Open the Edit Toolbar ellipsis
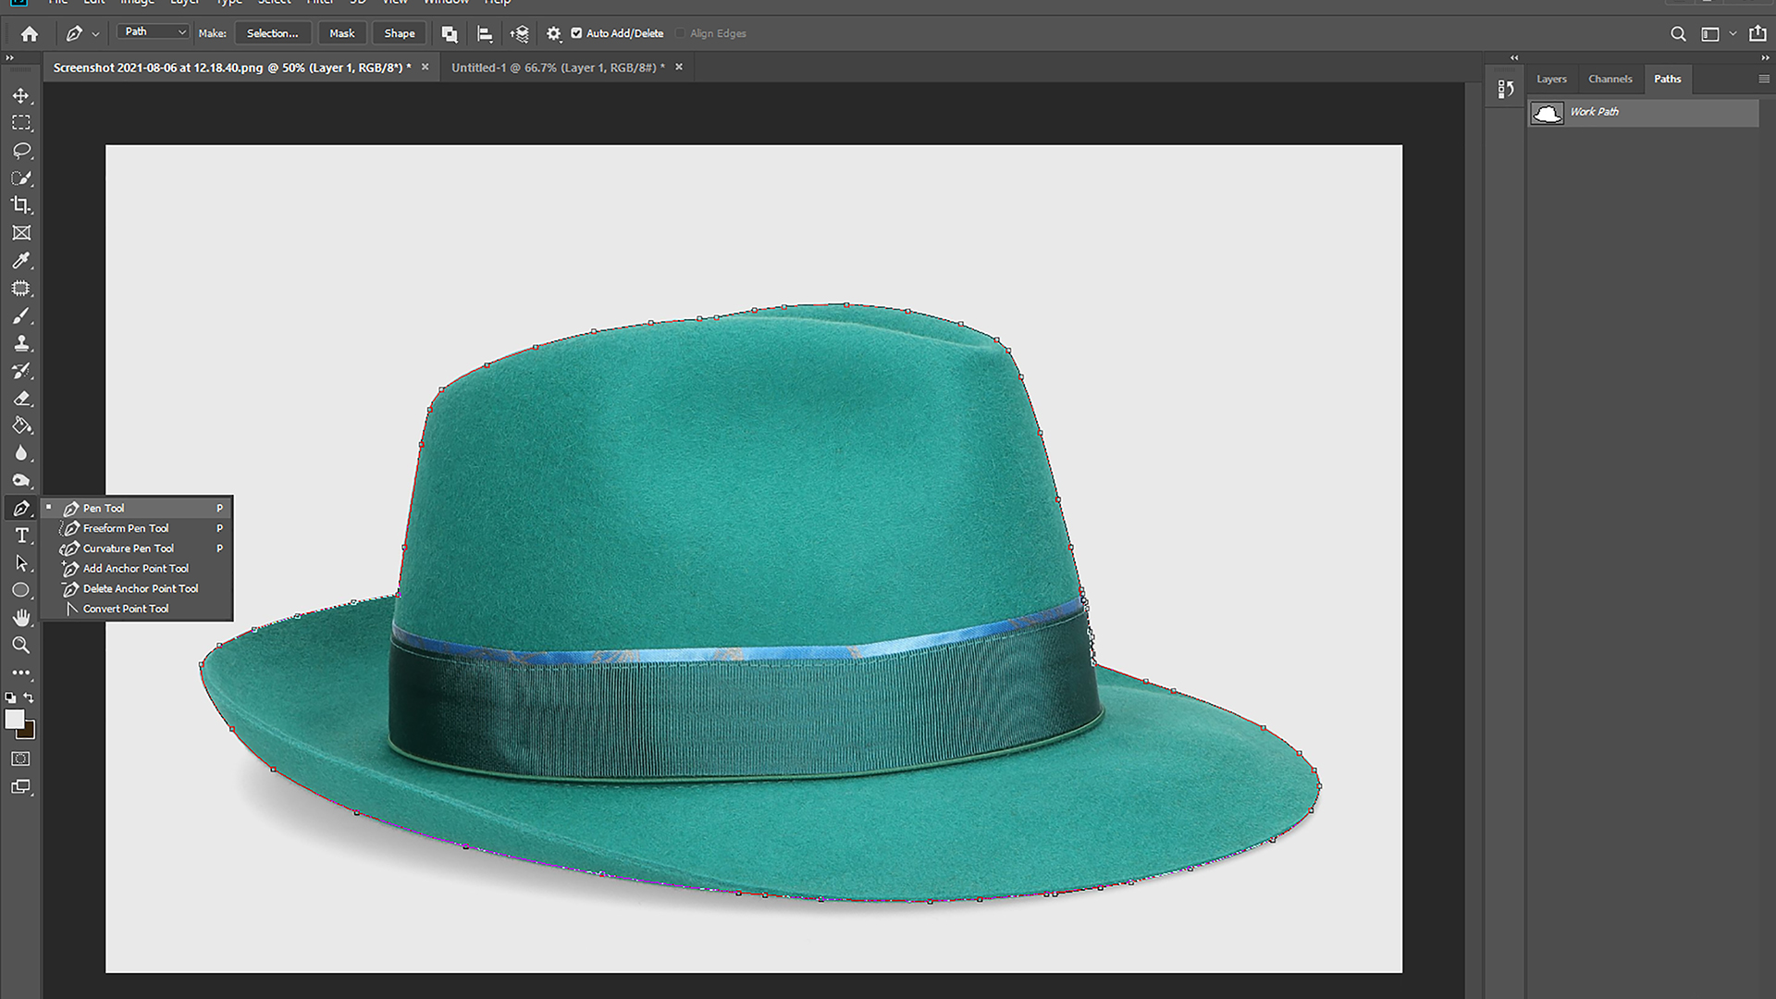The image size is (1776, 999). click(x=21, y=673)
